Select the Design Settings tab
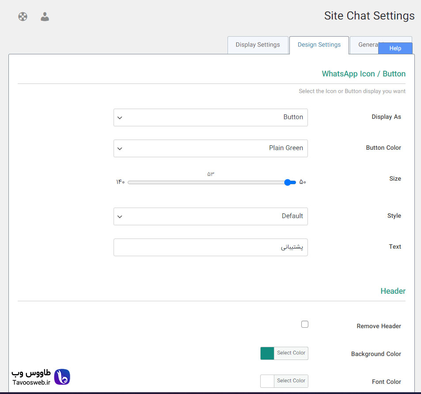421x394 pixels. point(319,45)
